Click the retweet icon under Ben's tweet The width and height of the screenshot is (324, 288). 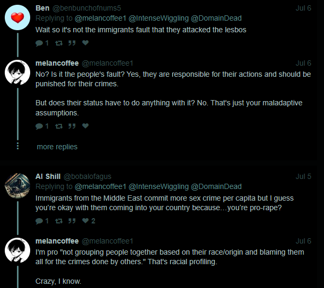(59, 43)
